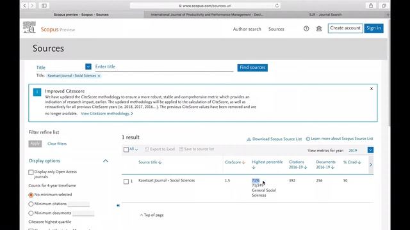Click the Minimum citations number field
This screenshot has height=230, width=410.
pos(79,204)
